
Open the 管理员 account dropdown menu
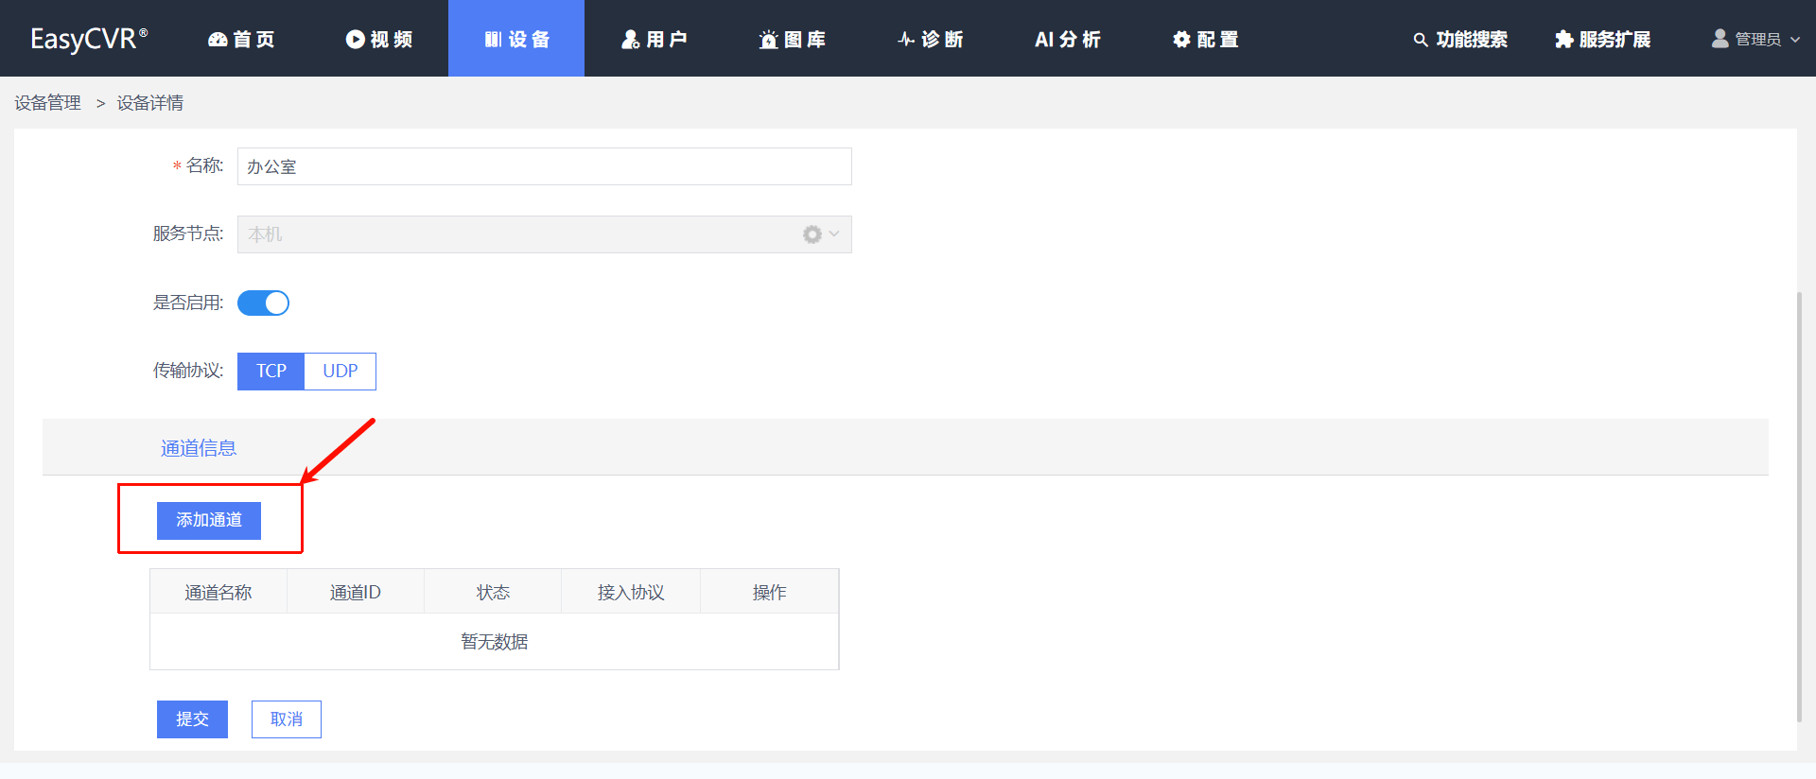pos(1756,39)
